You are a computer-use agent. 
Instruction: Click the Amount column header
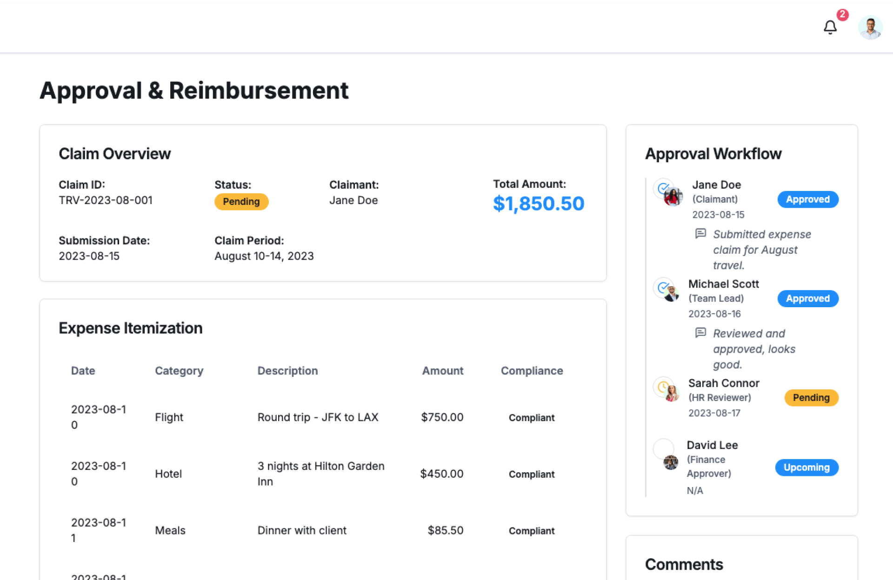(x=442, y=371)
